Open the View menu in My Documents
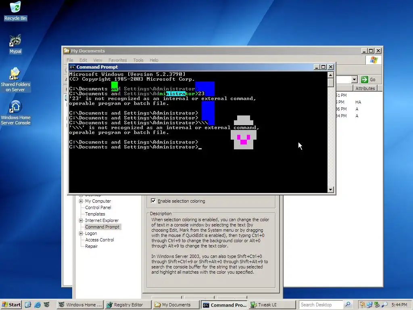The width and height of the screenshot is (413, 310). point(98,60)
